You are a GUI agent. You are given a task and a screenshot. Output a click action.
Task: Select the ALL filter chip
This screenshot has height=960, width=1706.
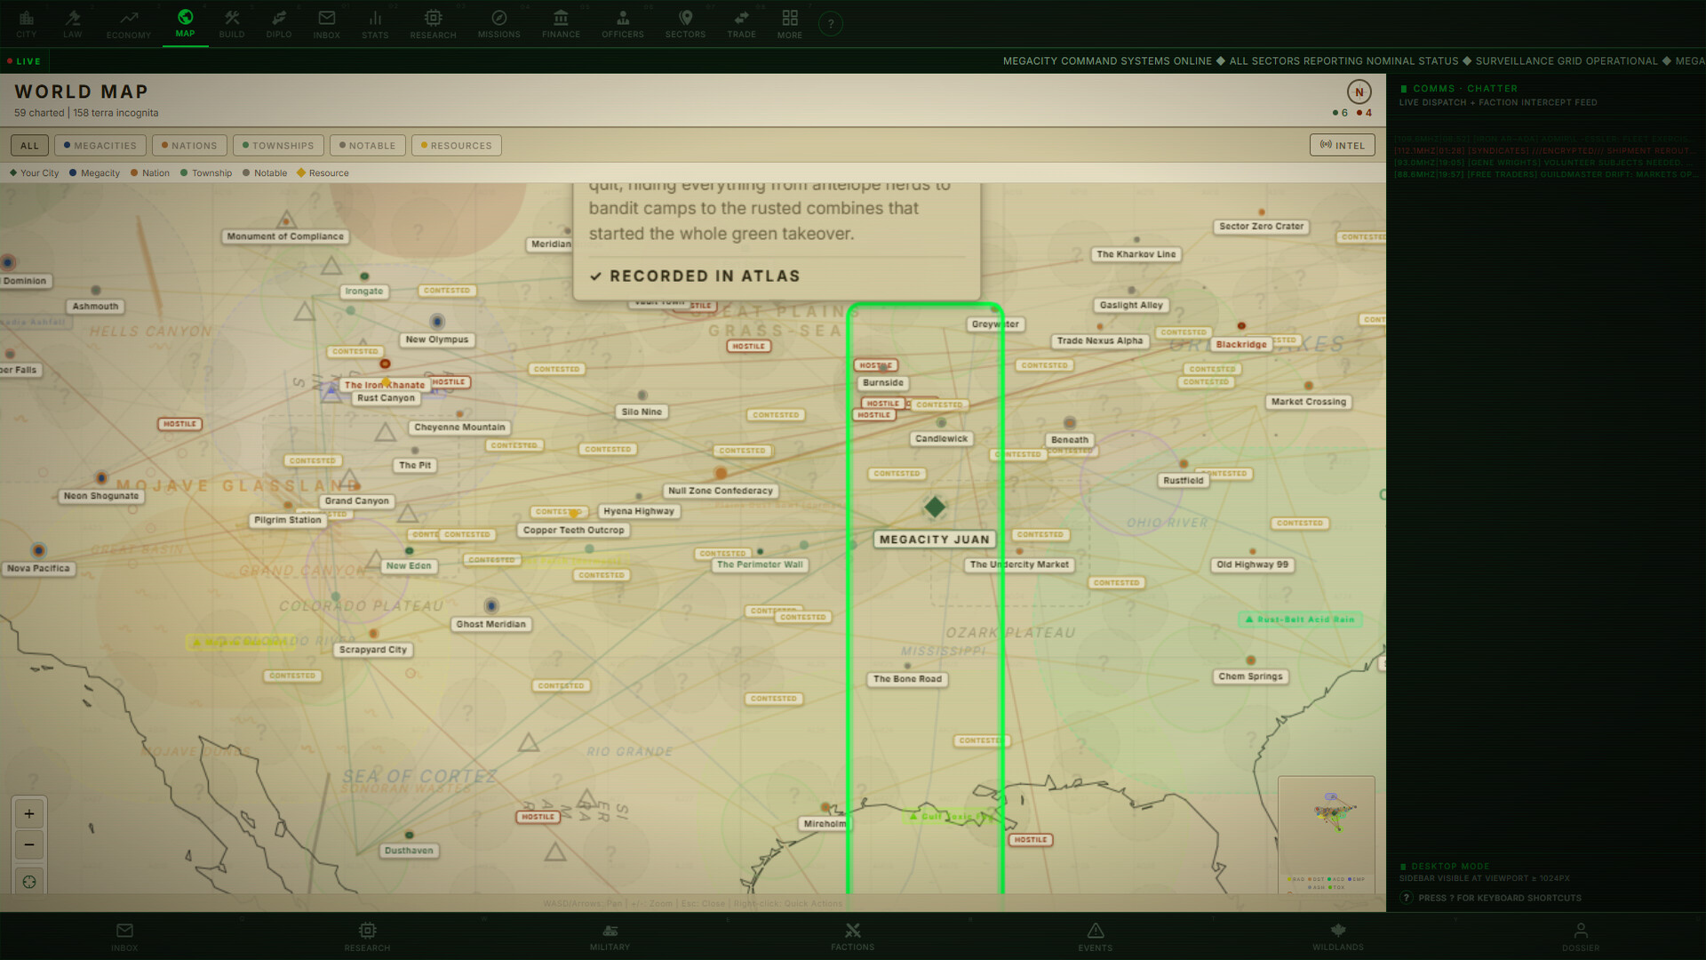(29, 146)
